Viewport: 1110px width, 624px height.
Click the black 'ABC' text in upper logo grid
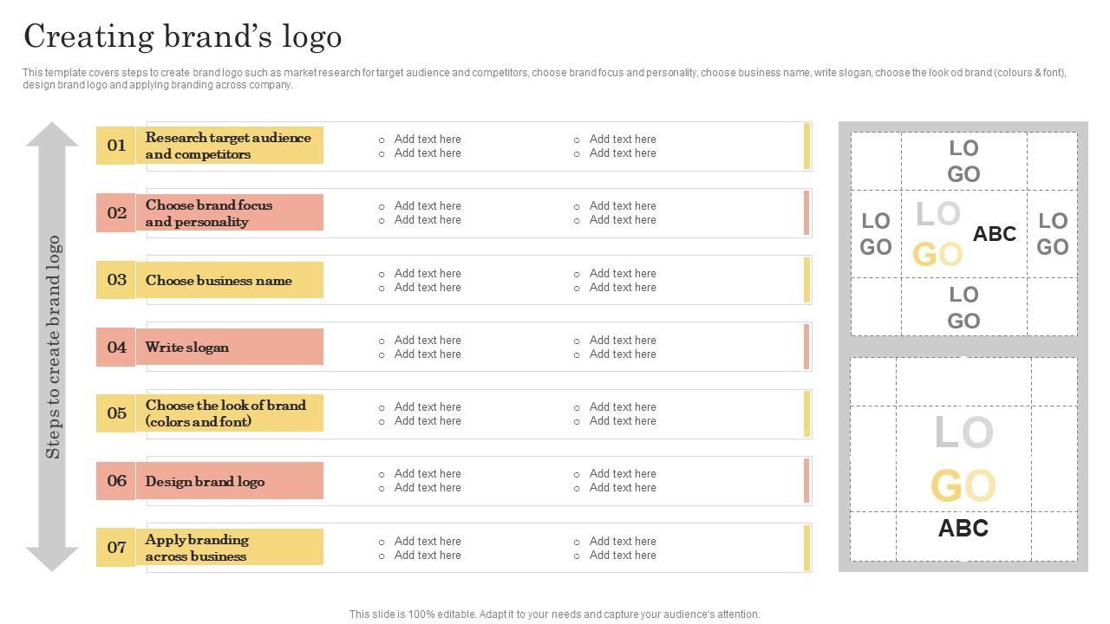click(x=994, y=234)
